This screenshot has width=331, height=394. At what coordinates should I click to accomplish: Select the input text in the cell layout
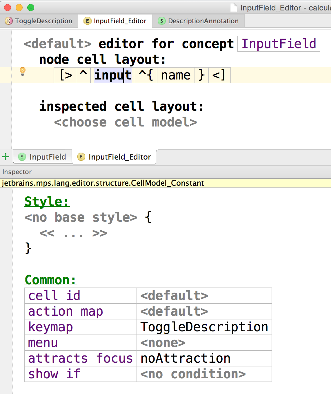[112, 75]
